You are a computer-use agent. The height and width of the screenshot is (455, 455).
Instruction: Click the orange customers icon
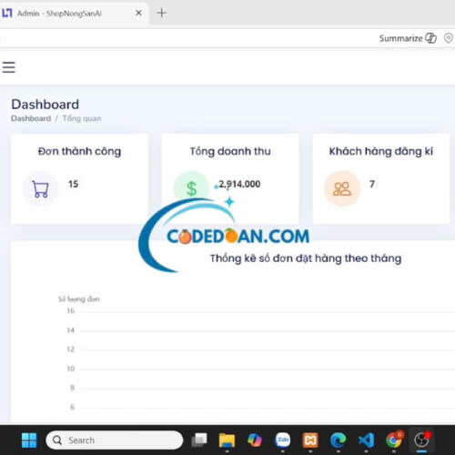(x=342, y=188)
